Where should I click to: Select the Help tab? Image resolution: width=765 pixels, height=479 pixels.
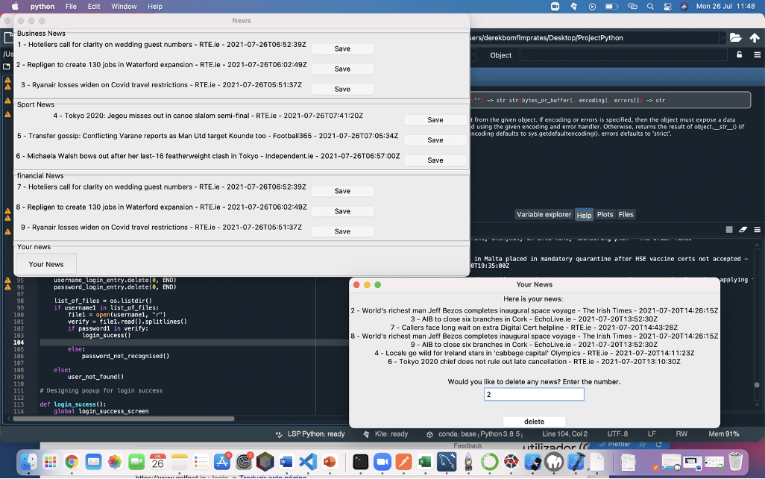click(x=584, y=215)
